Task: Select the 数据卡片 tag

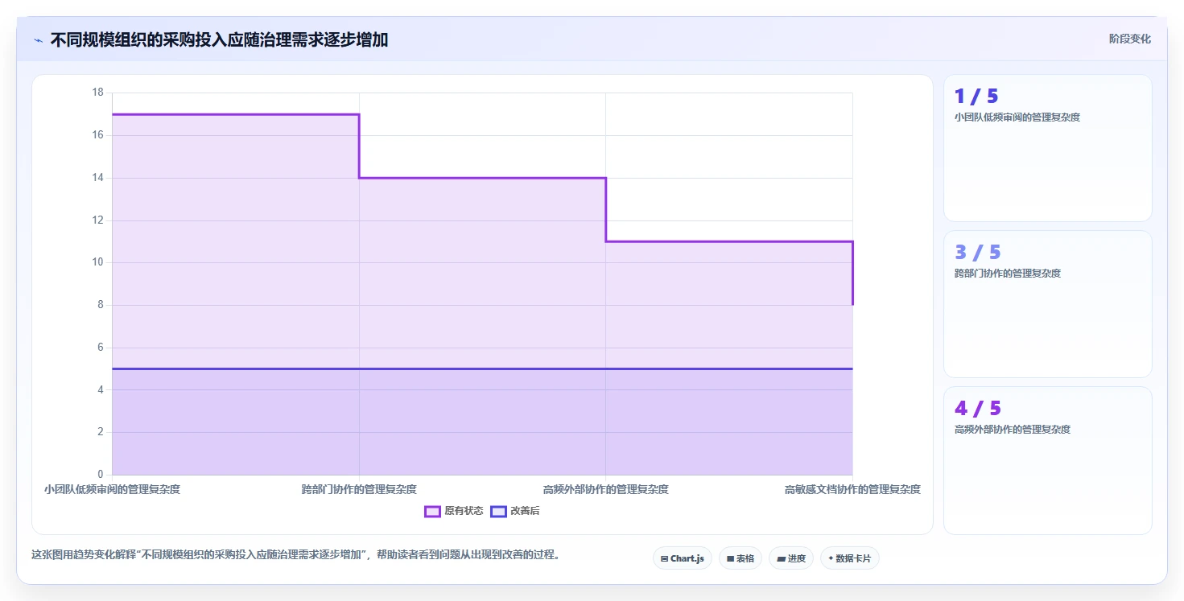Action: click(850, 558)
